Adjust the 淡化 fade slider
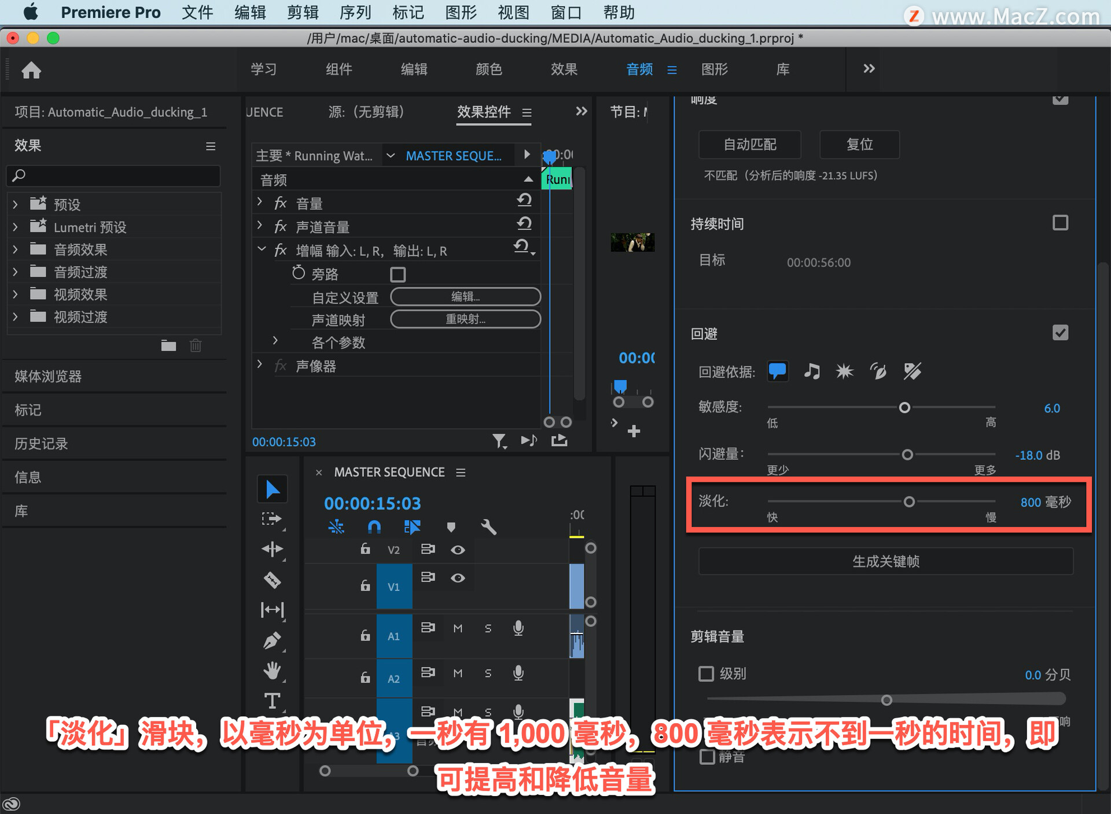 click(x=909, y=502)
